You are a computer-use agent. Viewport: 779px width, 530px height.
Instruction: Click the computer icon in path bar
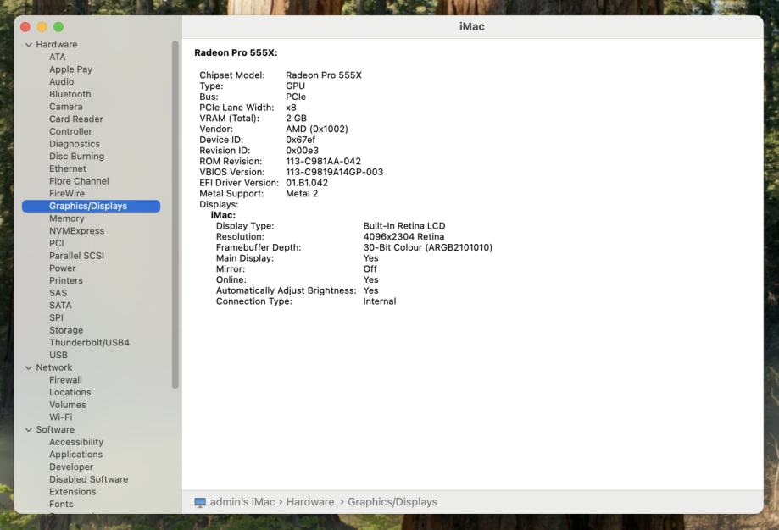point(200,502)
